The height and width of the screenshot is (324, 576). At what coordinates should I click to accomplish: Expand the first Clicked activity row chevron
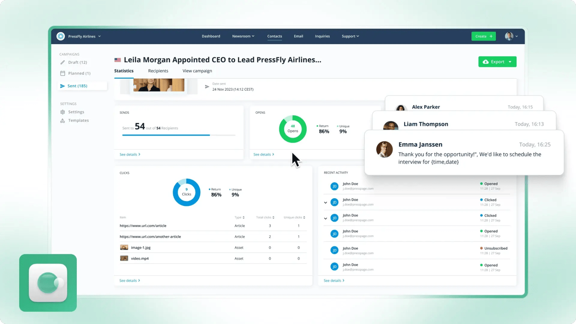click(325, 203)
